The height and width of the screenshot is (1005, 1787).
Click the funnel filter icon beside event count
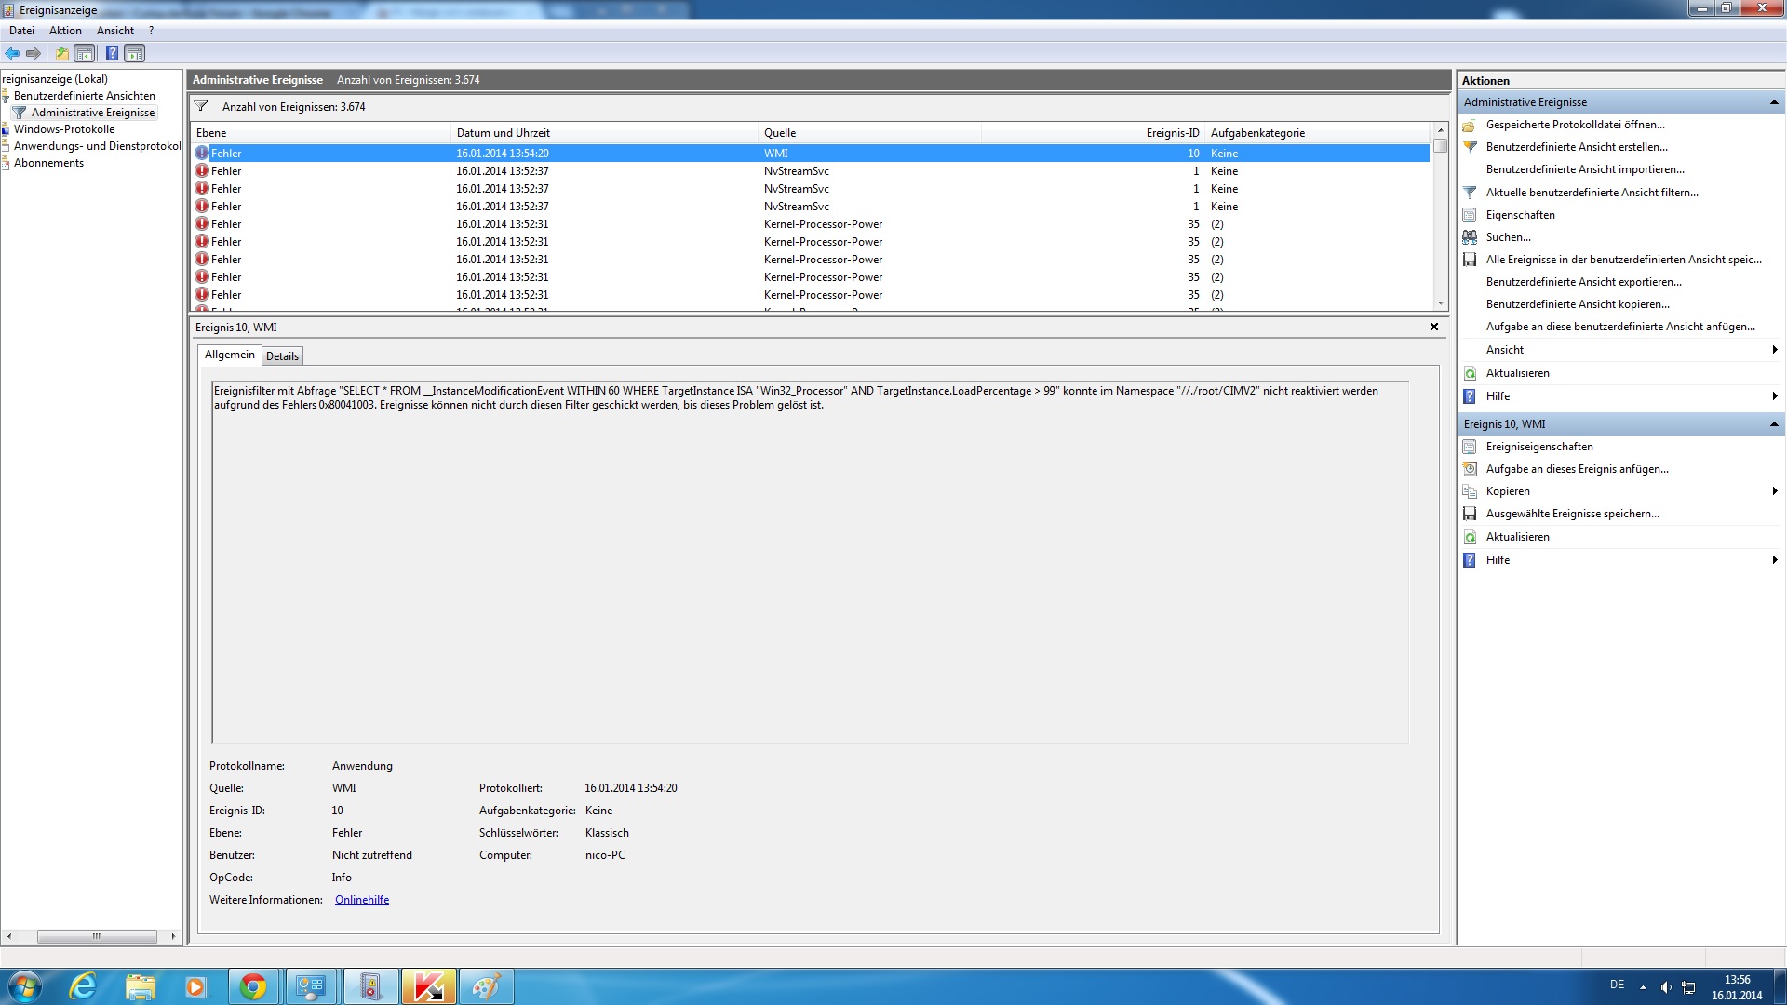[201, 106]
